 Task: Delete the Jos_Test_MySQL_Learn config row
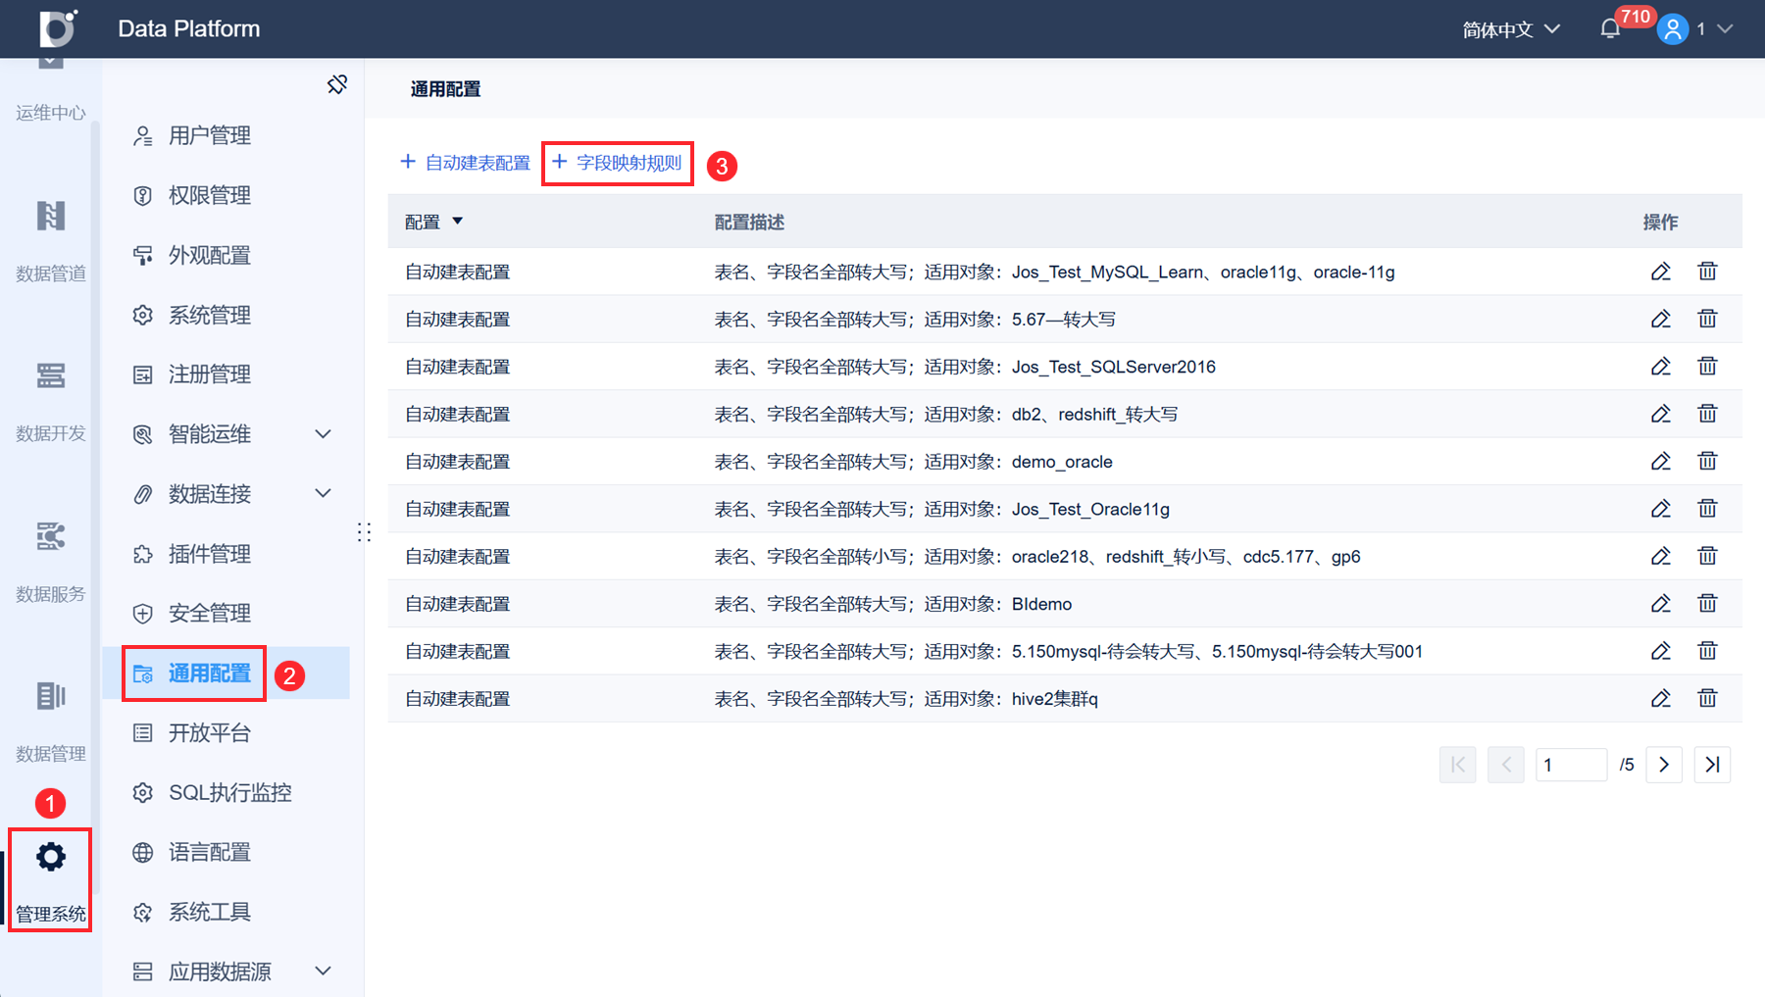click(x=1707, y=272)
